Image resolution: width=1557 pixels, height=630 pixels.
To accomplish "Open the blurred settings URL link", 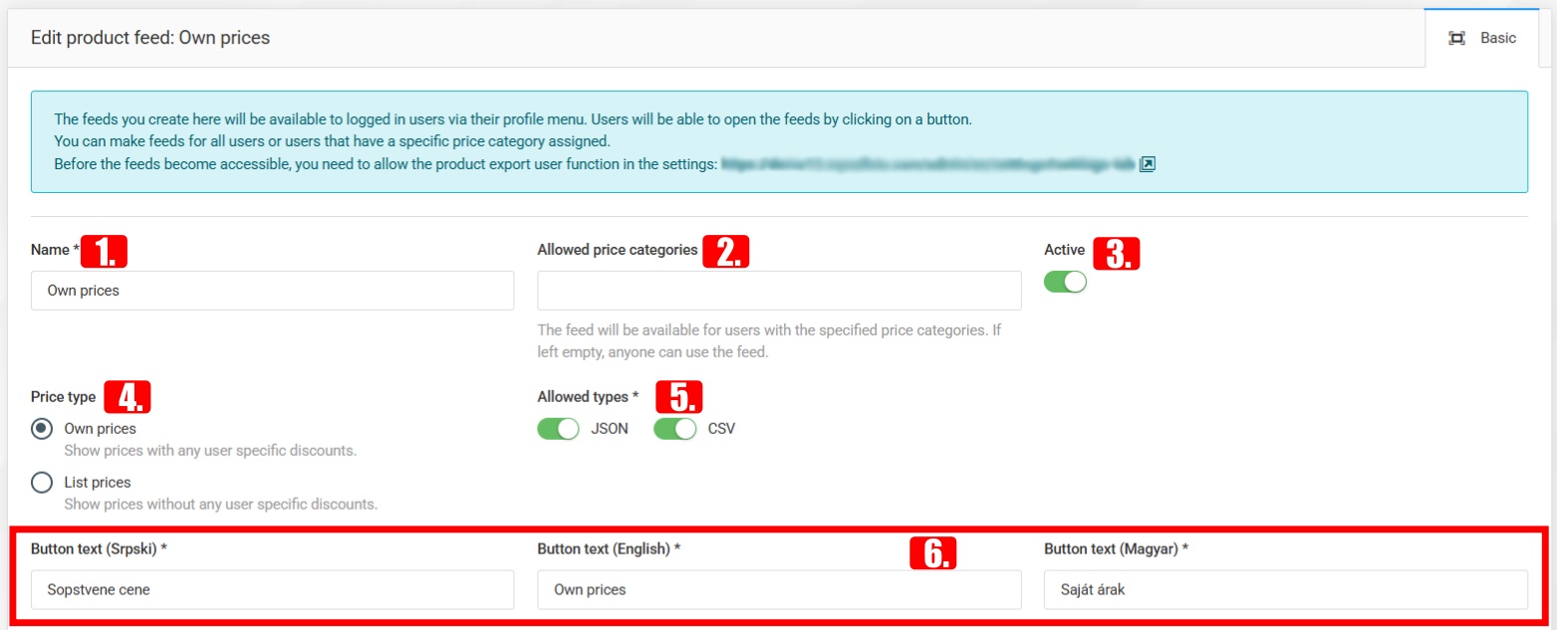I will pos(928,164).
